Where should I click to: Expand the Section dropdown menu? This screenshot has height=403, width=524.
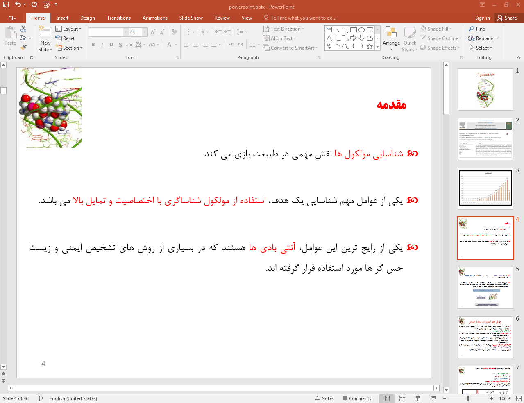(70, 48)
